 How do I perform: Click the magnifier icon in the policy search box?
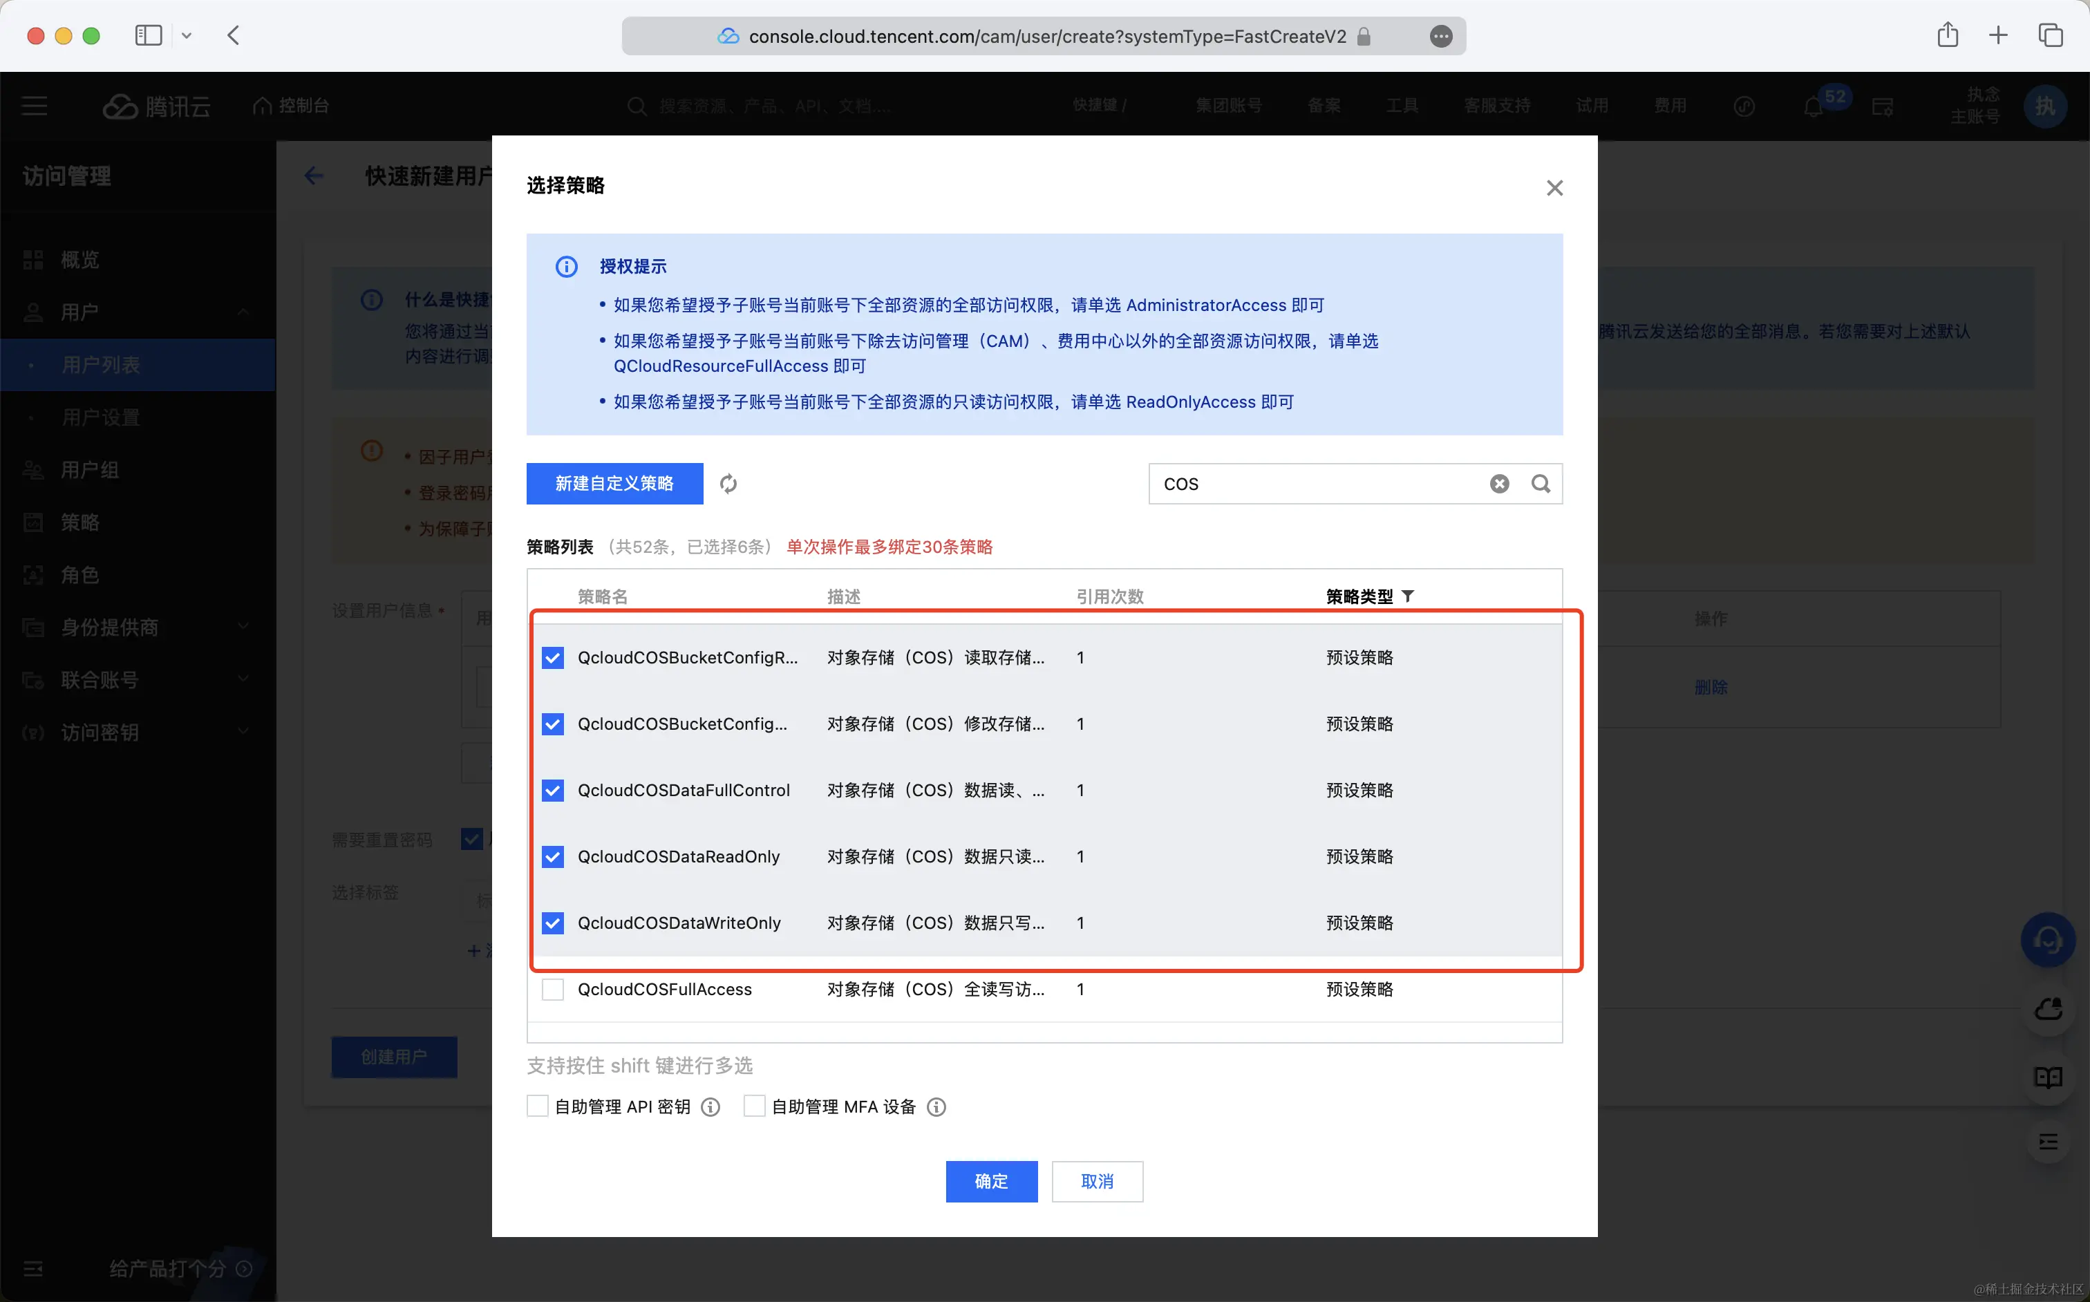click(1541, 484)
